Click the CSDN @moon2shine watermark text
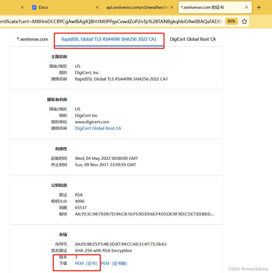This screenshot has height=273, width=272. tap(249, 269)
